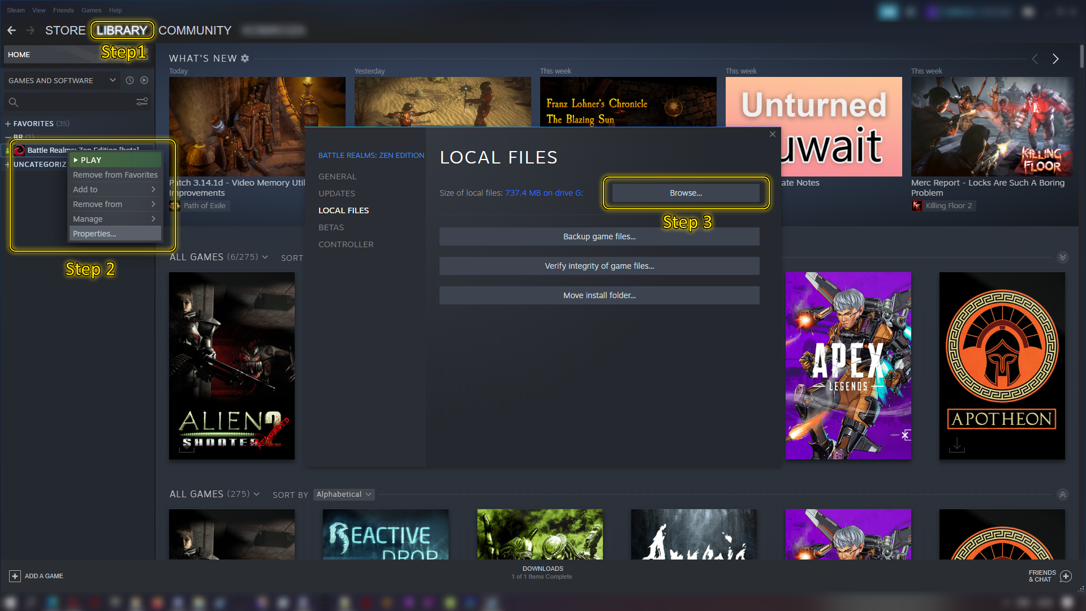Open the Games menu
The height and width of the screenshot is (611, 1086).
91,10
